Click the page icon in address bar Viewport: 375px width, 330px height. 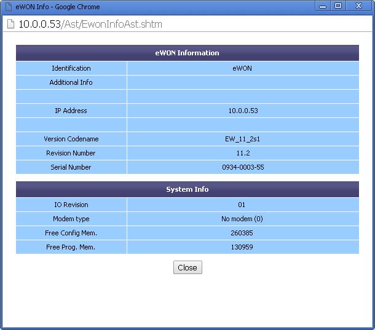tap(10, 24)
